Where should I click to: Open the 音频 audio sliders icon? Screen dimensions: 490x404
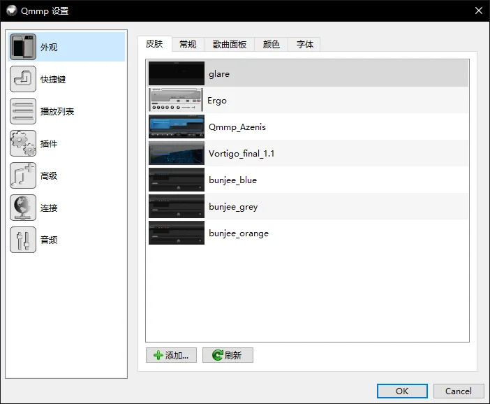click(23, 240)
